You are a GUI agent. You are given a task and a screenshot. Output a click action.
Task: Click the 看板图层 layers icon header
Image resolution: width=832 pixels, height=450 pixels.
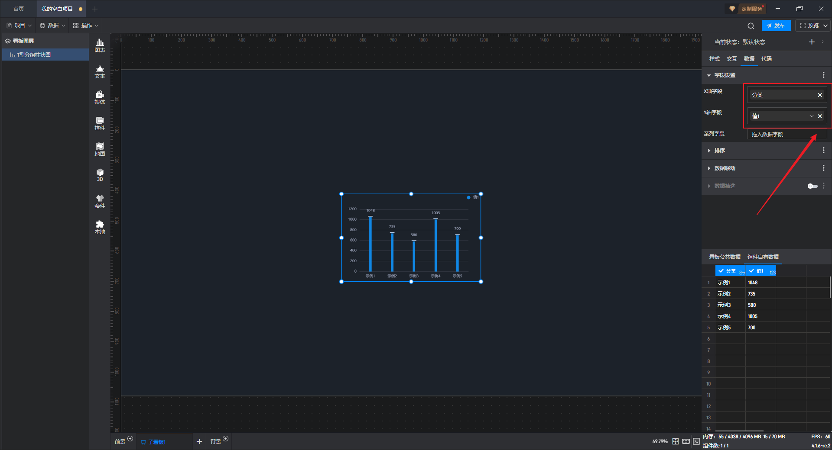pos(8,41)
